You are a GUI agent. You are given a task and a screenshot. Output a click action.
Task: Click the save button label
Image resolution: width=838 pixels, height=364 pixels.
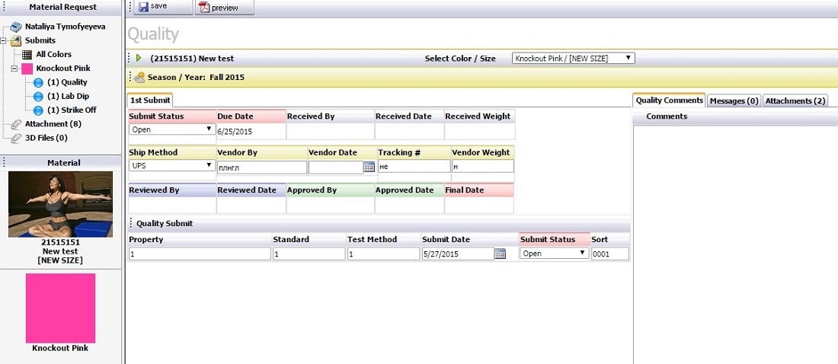point(158,6)
